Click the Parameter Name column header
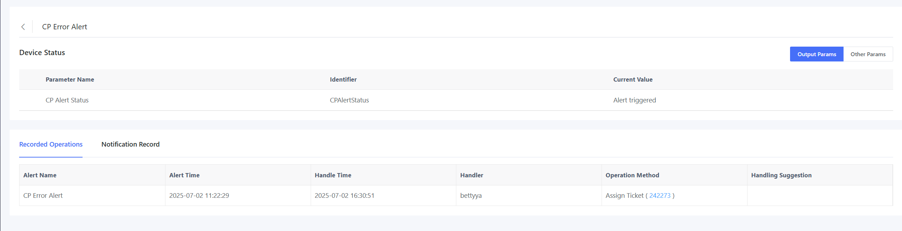This screenshot has width=902, height=231. point(70,80)
